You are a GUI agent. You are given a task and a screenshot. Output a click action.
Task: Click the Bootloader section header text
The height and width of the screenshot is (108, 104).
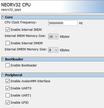tap(14, 59)
